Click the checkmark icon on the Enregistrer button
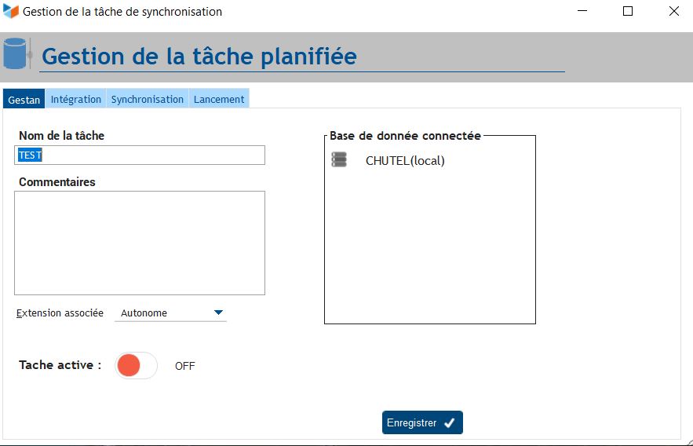Viewport: 693px width, 446px height. (x=449, y=423)
